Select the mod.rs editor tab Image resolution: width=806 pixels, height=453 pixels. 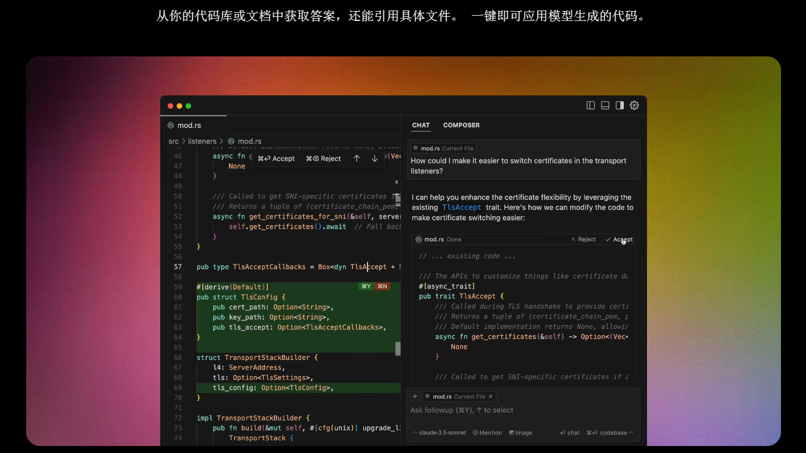tap(189, 125)
